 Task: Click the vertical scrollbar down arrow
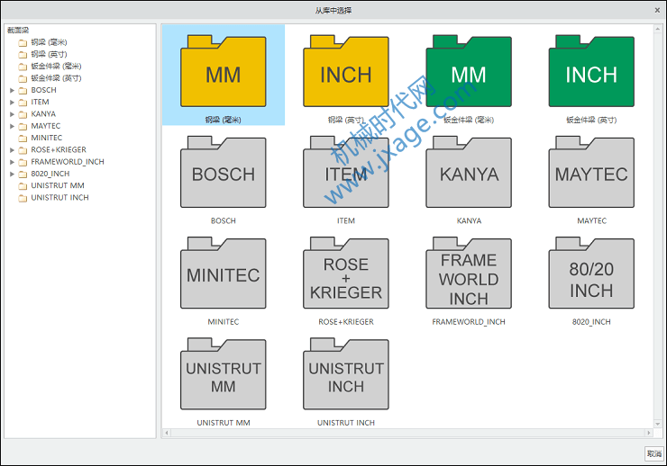658,424
